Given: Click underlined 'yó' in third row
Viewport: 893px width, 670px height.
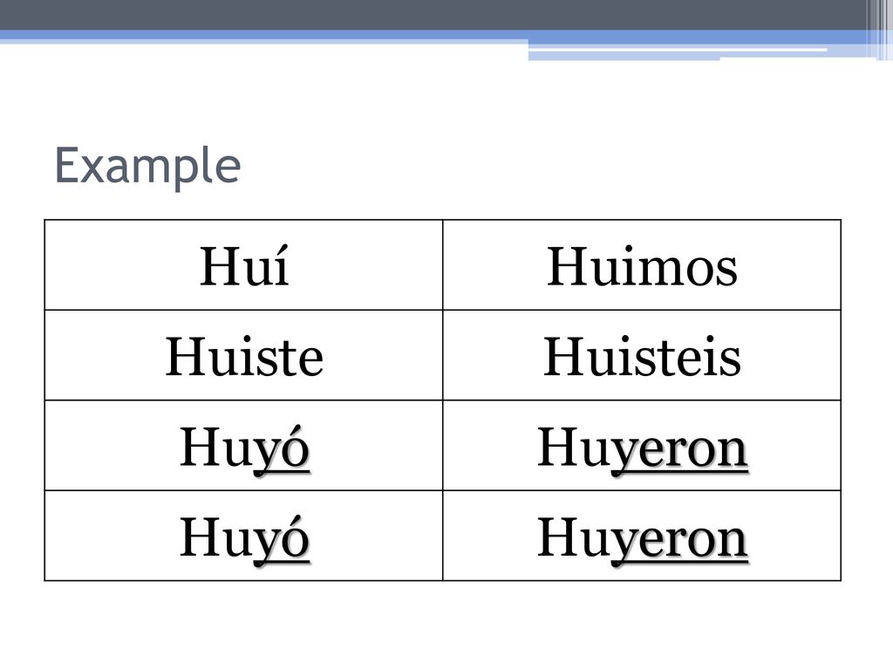Looking at the screenshot, I should pyautogui.click(x=282, y=449).
